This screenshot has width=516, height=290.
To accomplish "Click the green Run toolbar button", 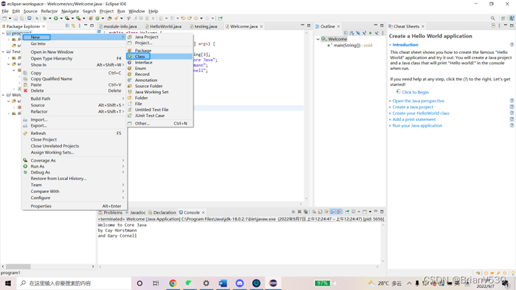I will click(56, 19).
